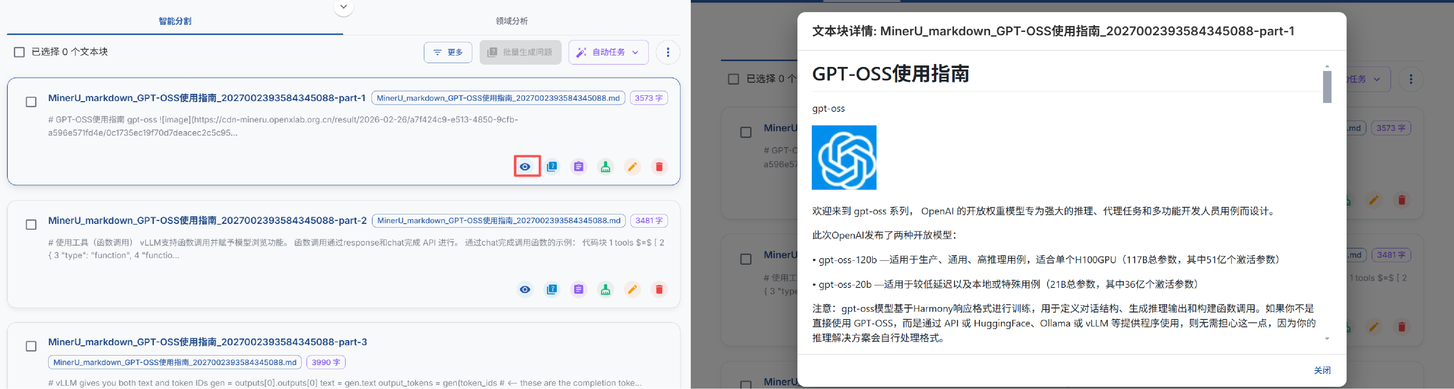The image size is (1454, 389).
Task: Click the clipboard icon on part-1 block
Action: 578,167
